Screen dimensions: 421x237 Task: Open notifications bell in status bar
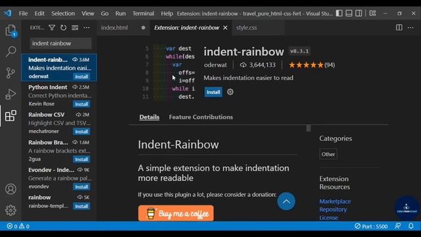click(x=410, y=226)
